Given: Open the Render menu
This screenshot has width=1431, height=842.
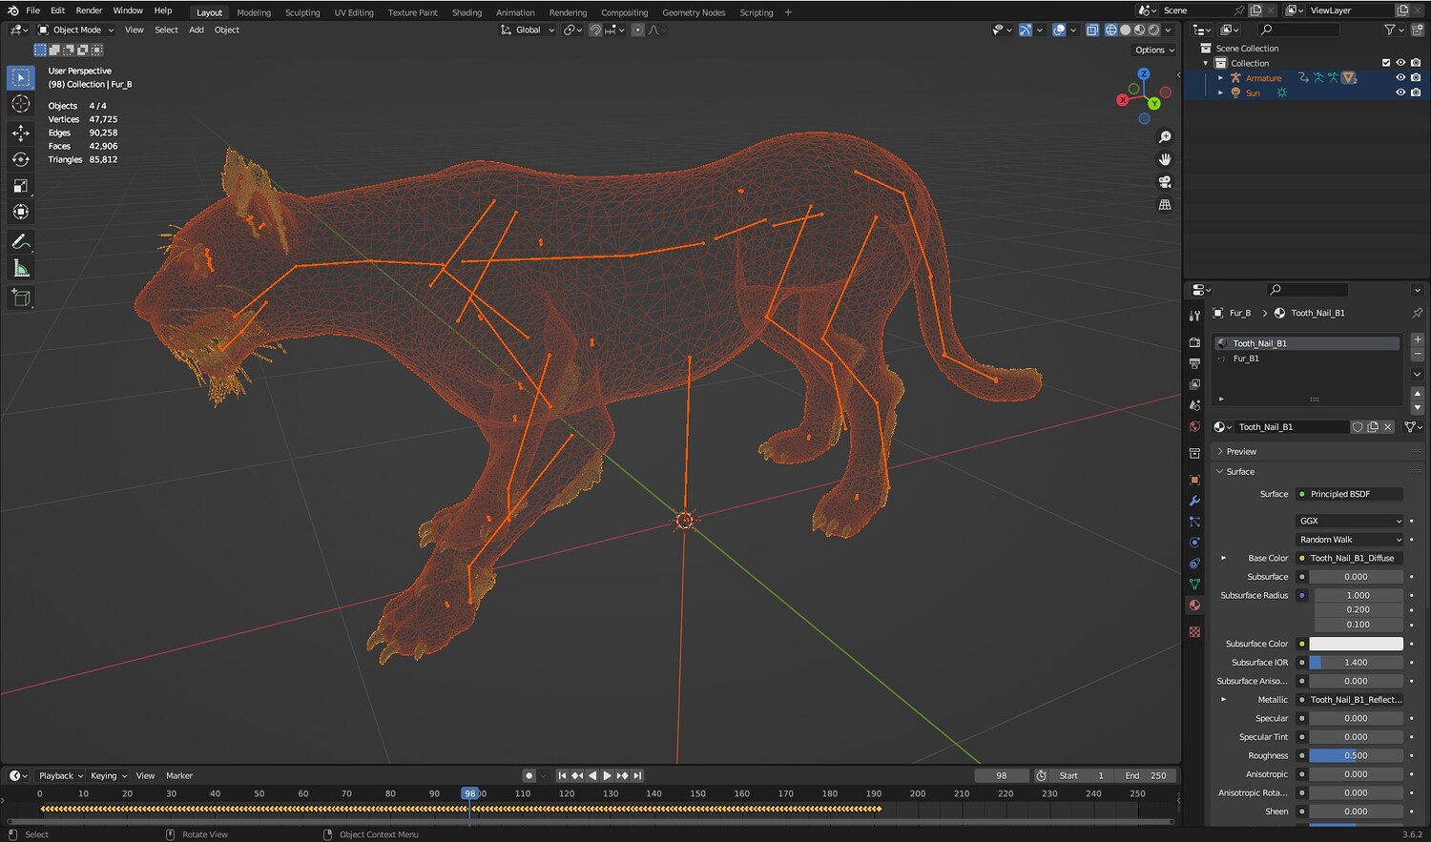Looking at the screenshot, I should [89, 10].
